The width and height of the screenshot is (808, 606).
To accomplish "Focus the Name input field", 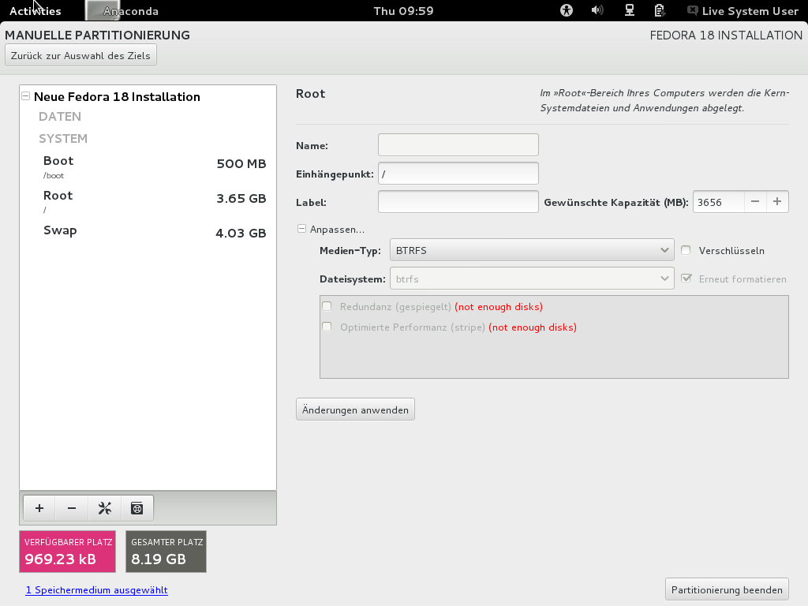I will (458, 145).
